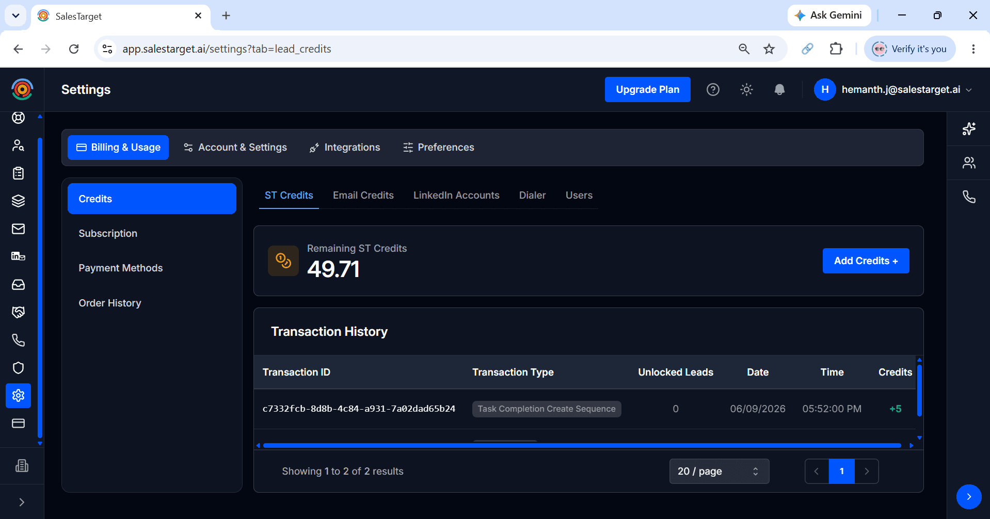Open the AI sparkle icon in right panel

[969, 129]
